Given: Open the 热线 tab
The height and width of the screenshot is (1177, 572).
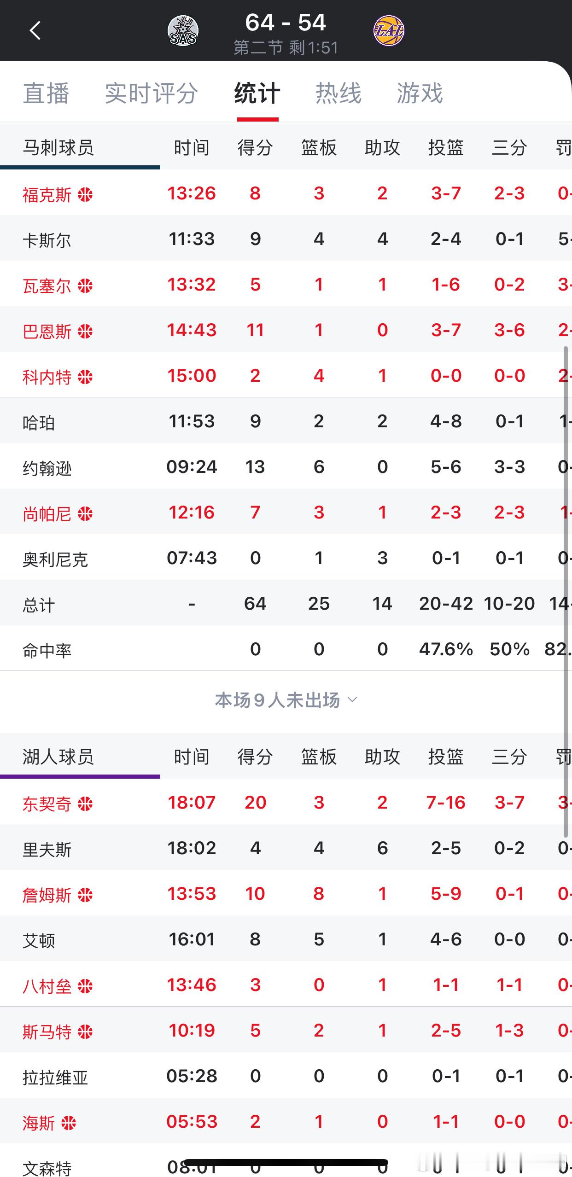Looking at the screenshot, I should click(x=339, y=93).
